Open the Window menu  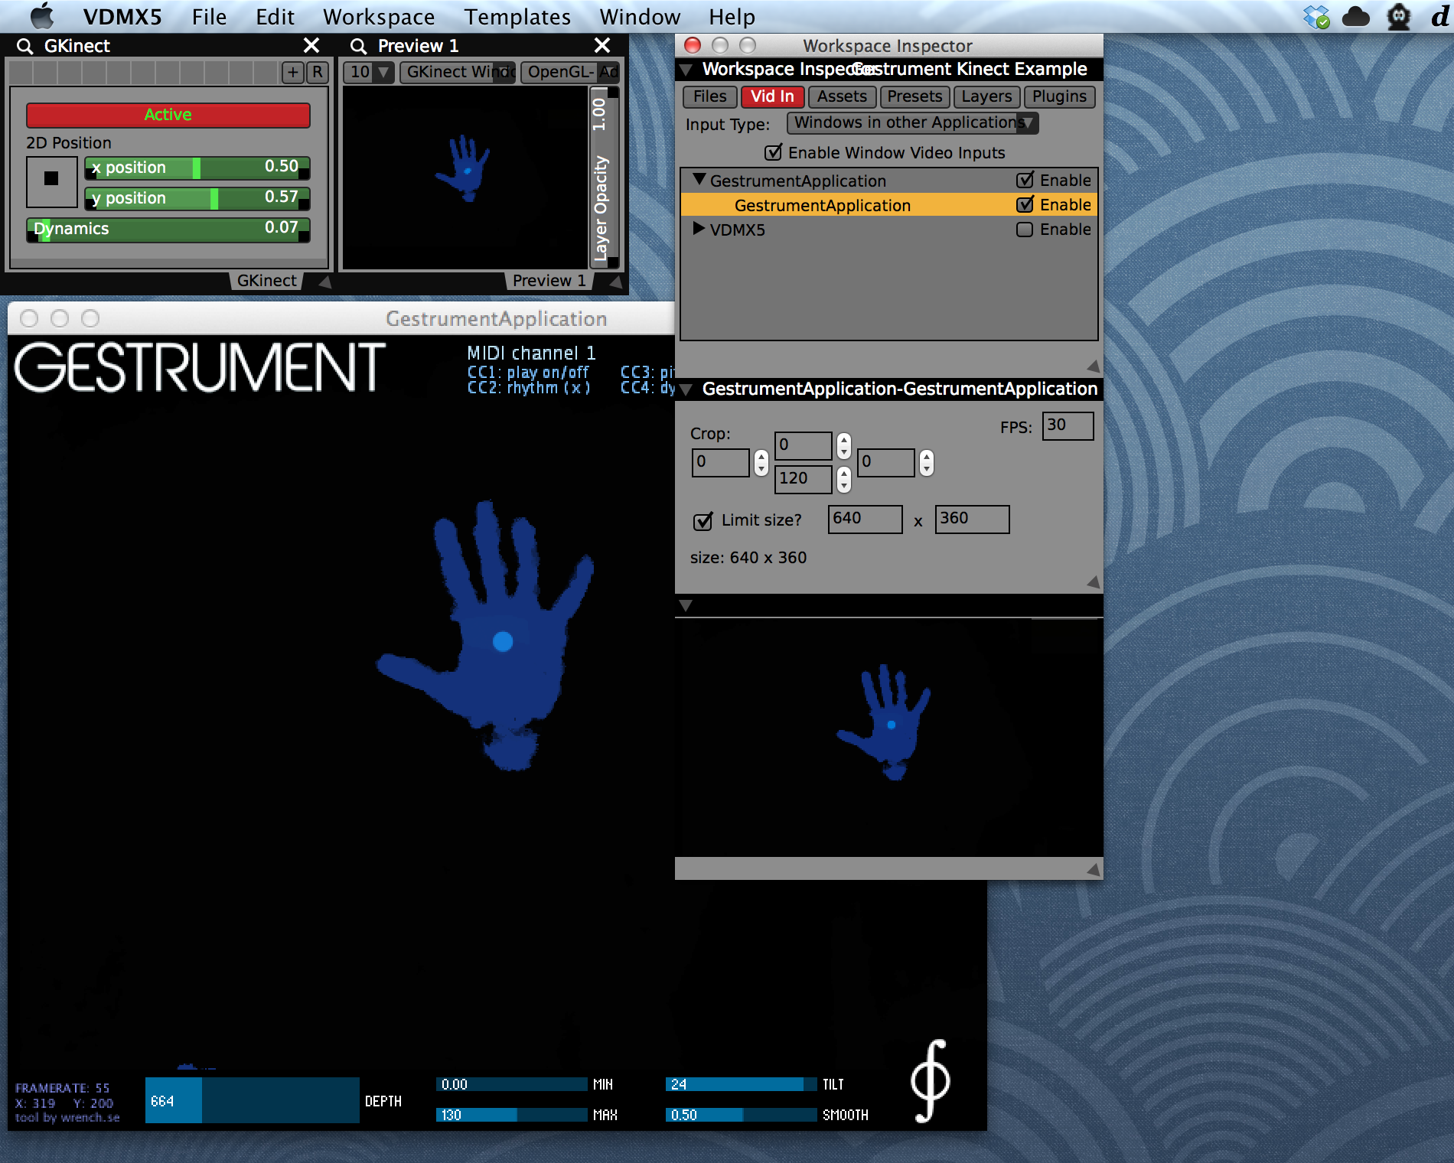640,17
